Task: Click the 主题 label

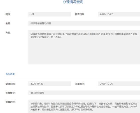Action: click(x=8, y=23)
